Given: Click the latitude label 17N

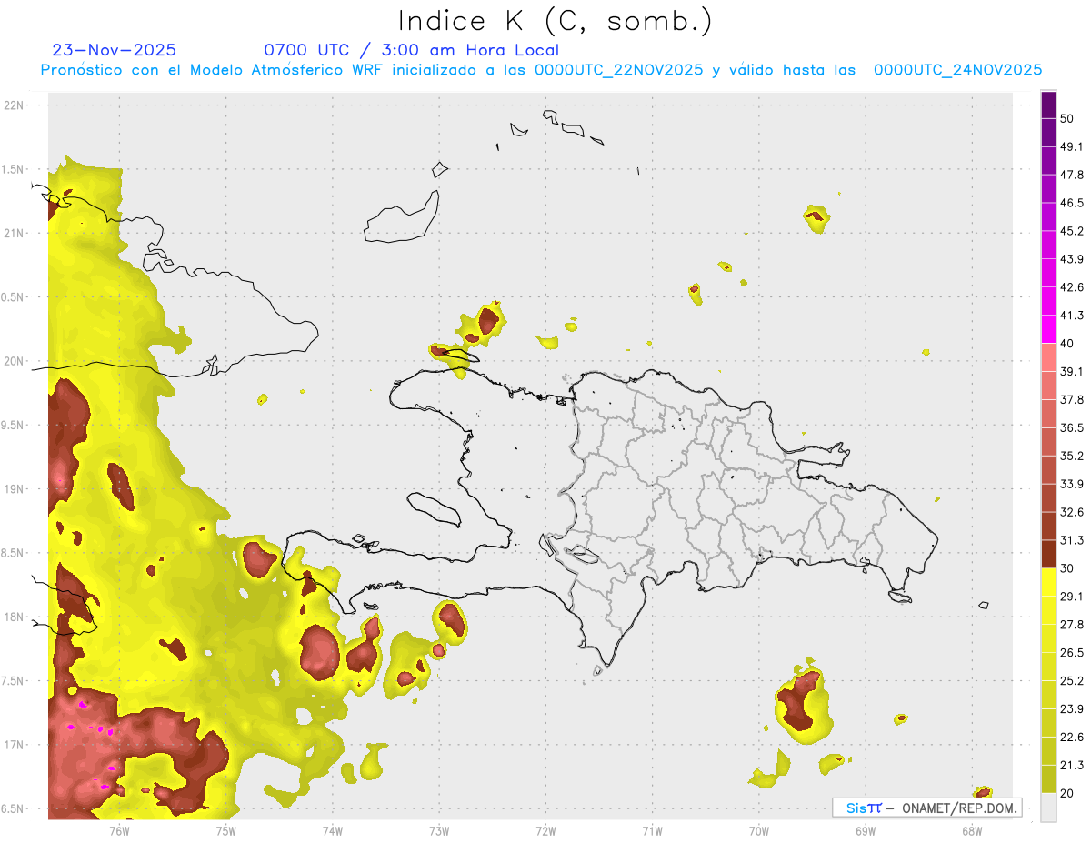Looking at the screenshot, I should 14,745.
